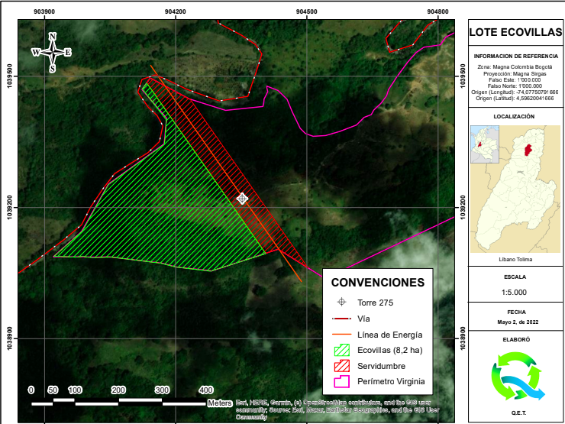Click the 1:5.000 scale value

(514, 292)
